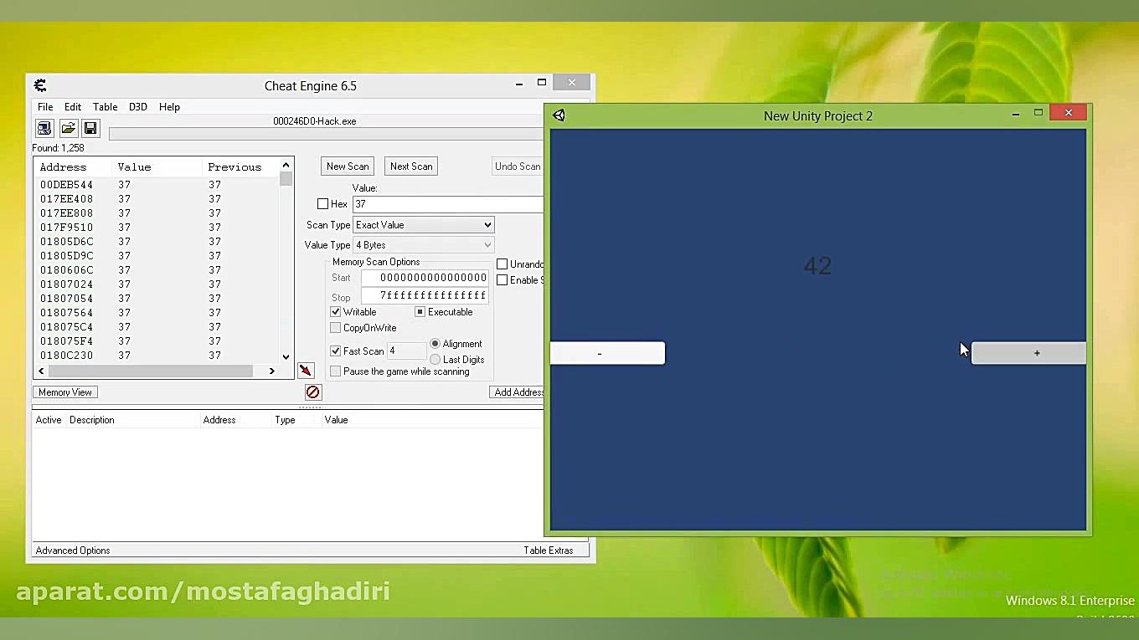The image size is (1139, 640).
Task: Click the Undo Scan button
Action: click(x=518, y=166)
